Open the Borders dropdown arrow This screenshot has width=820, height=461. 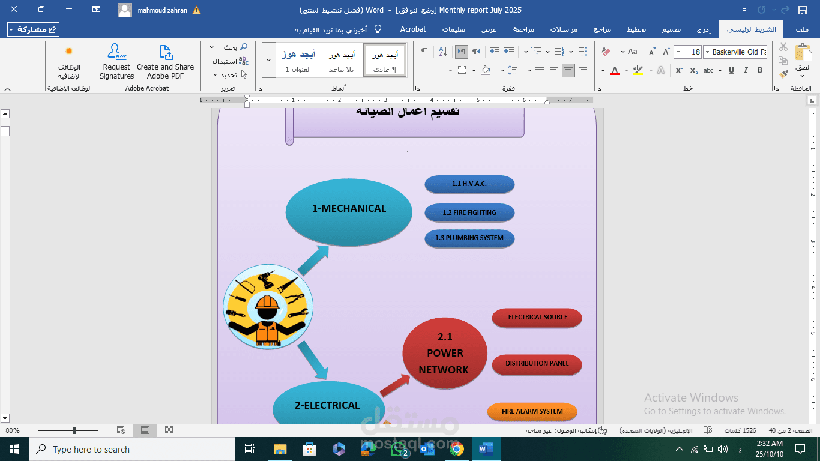coord(451,70)
